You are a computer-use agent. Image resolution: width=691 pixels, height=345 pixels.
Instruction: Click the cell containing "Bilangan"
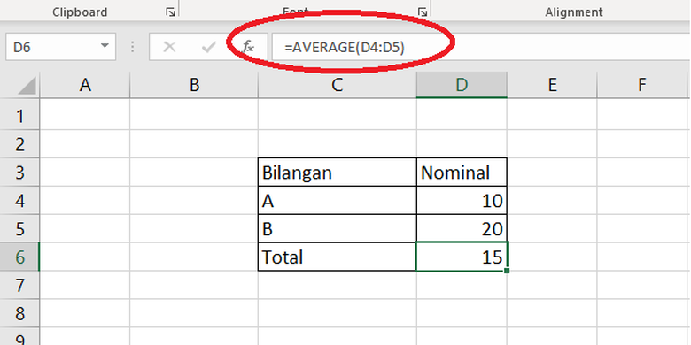338,172
